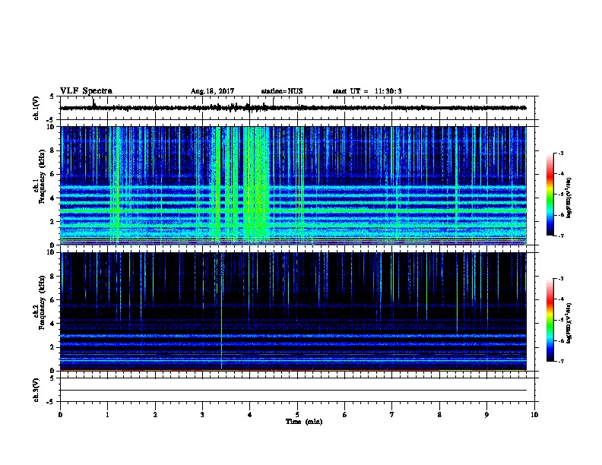Image resolution: width=602 pixels, height=465 pixels.
Task: Click the ch.1 "Frequency (kHz)" axis label
Action: [x=43, y=177]
